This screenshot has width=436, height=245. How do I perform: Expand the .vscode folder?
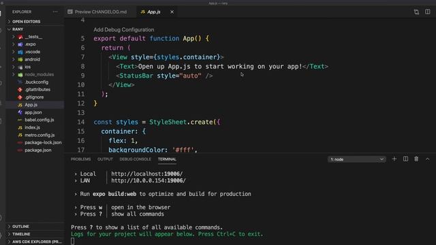(13, 52)
